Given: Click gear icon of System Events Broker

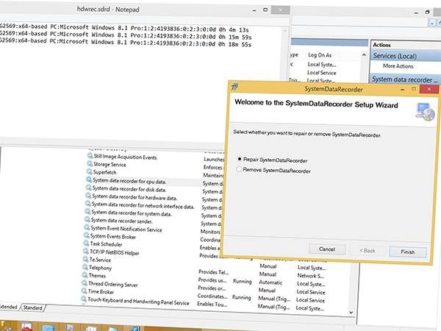Looking at the screenshot, I should click(87, 235).
